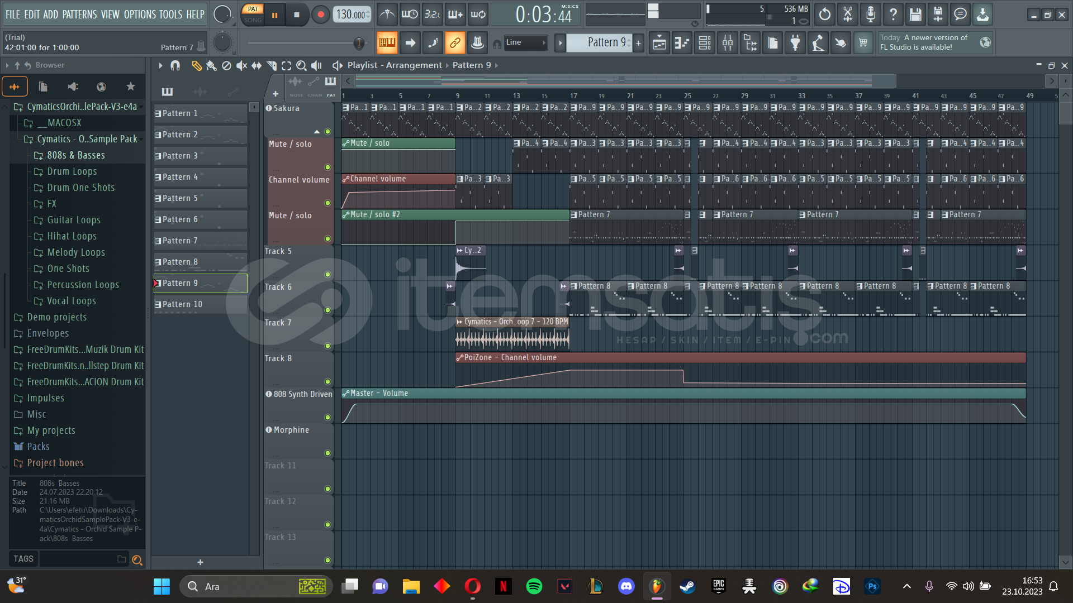This screenshot has height=603, width=1073.
Task: Click the Touch controller hand icon
Action: point(841,43)
